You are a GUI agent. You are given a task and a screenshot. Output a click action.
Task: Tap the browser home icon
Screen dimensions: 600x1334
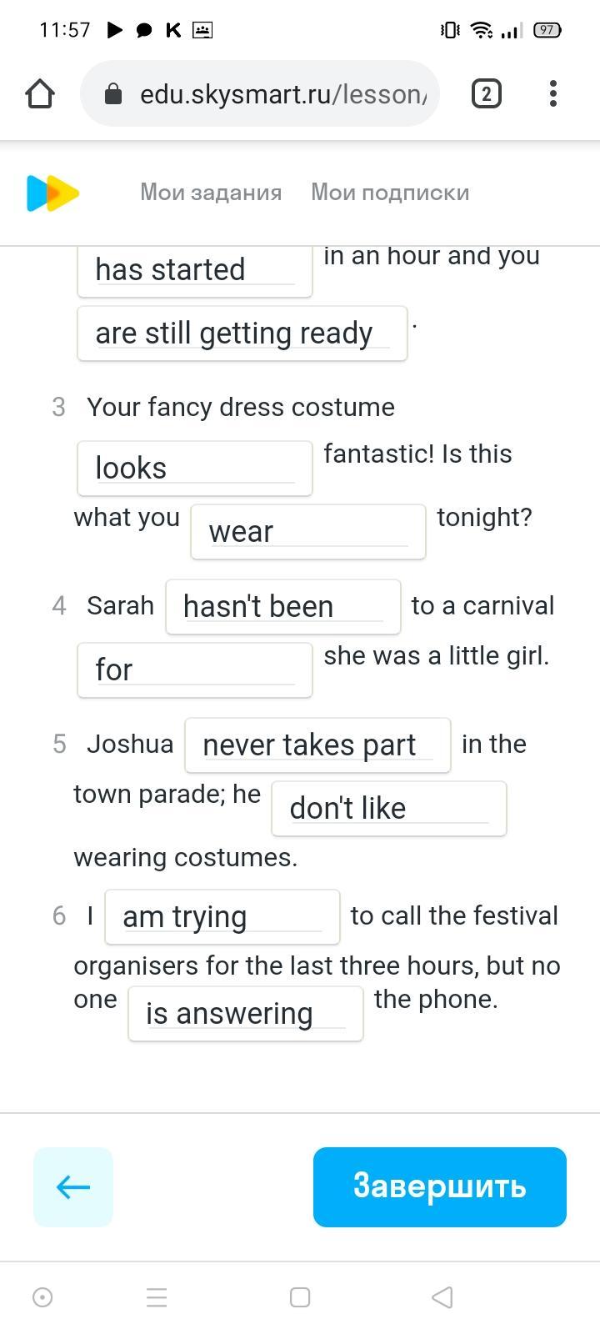pos(40,93)
